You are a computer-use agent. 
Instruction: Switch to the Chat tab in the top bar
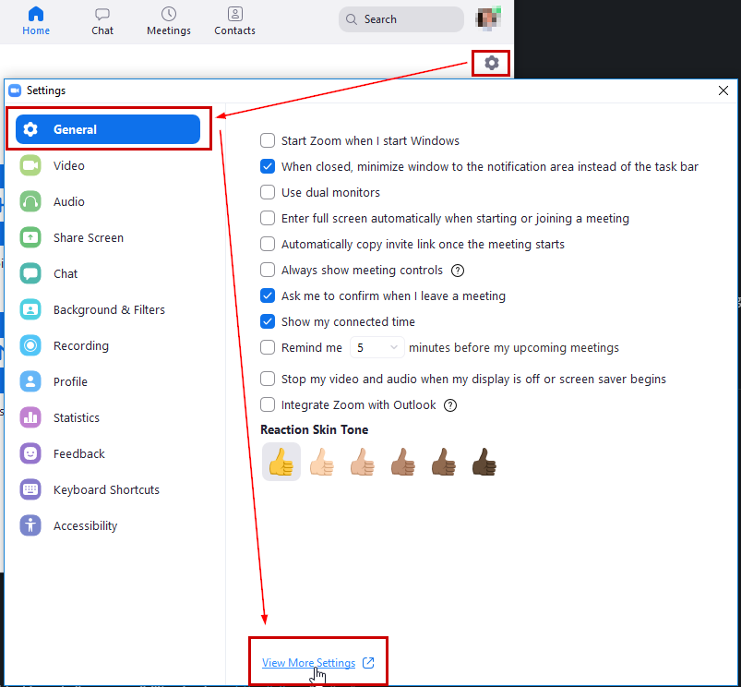tap(102, 22)
